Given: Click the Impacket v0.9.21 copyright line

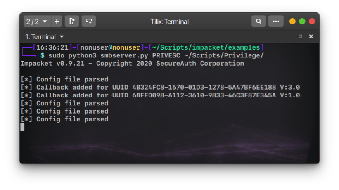Looking at the screenshot, I should pos(132,64).
